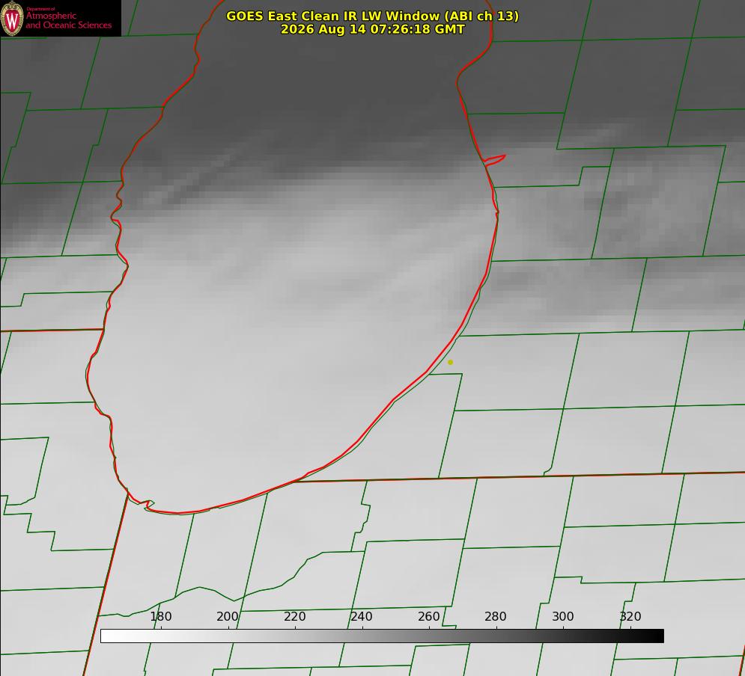Click the colorbar label '200'

[228, 616]
